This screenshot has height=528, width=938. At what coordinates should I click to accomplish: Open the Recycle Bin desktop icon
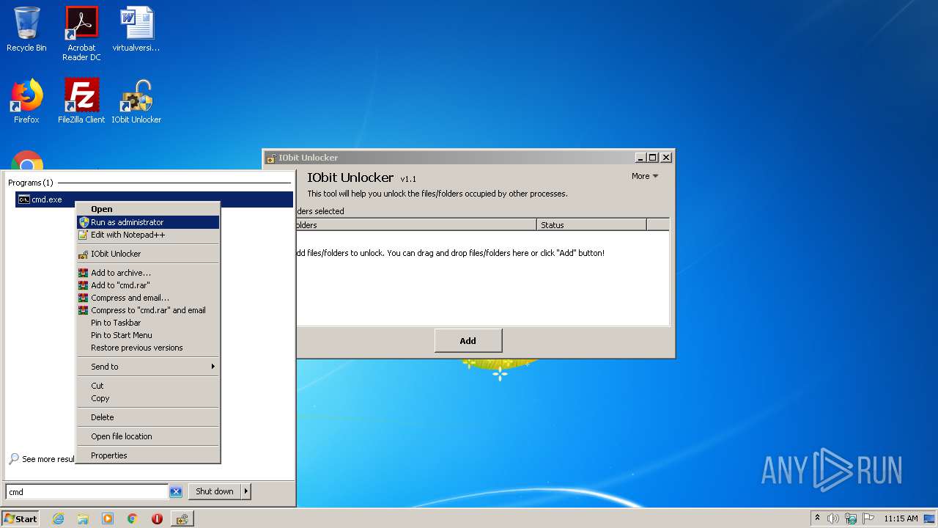coord(26,30)
